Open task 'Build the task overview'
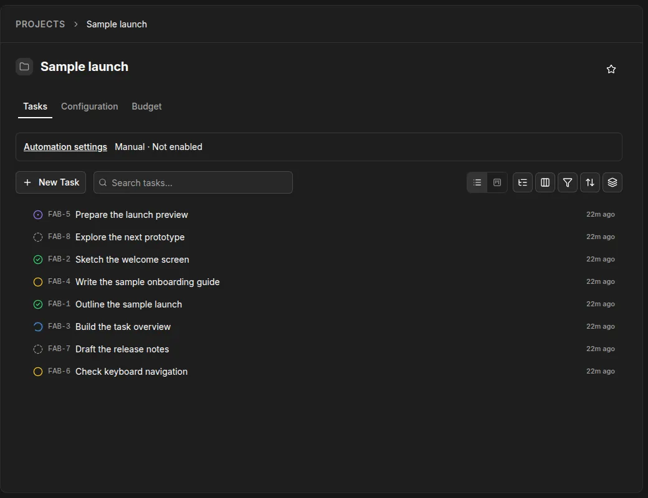Screen dimensions: 648x498 [123, 327]
